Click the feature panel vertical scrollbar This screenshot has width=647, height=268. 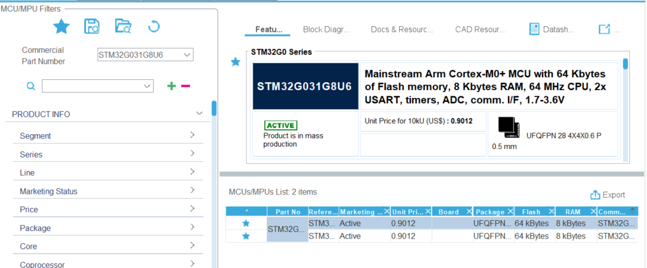(x=625, y=64)
